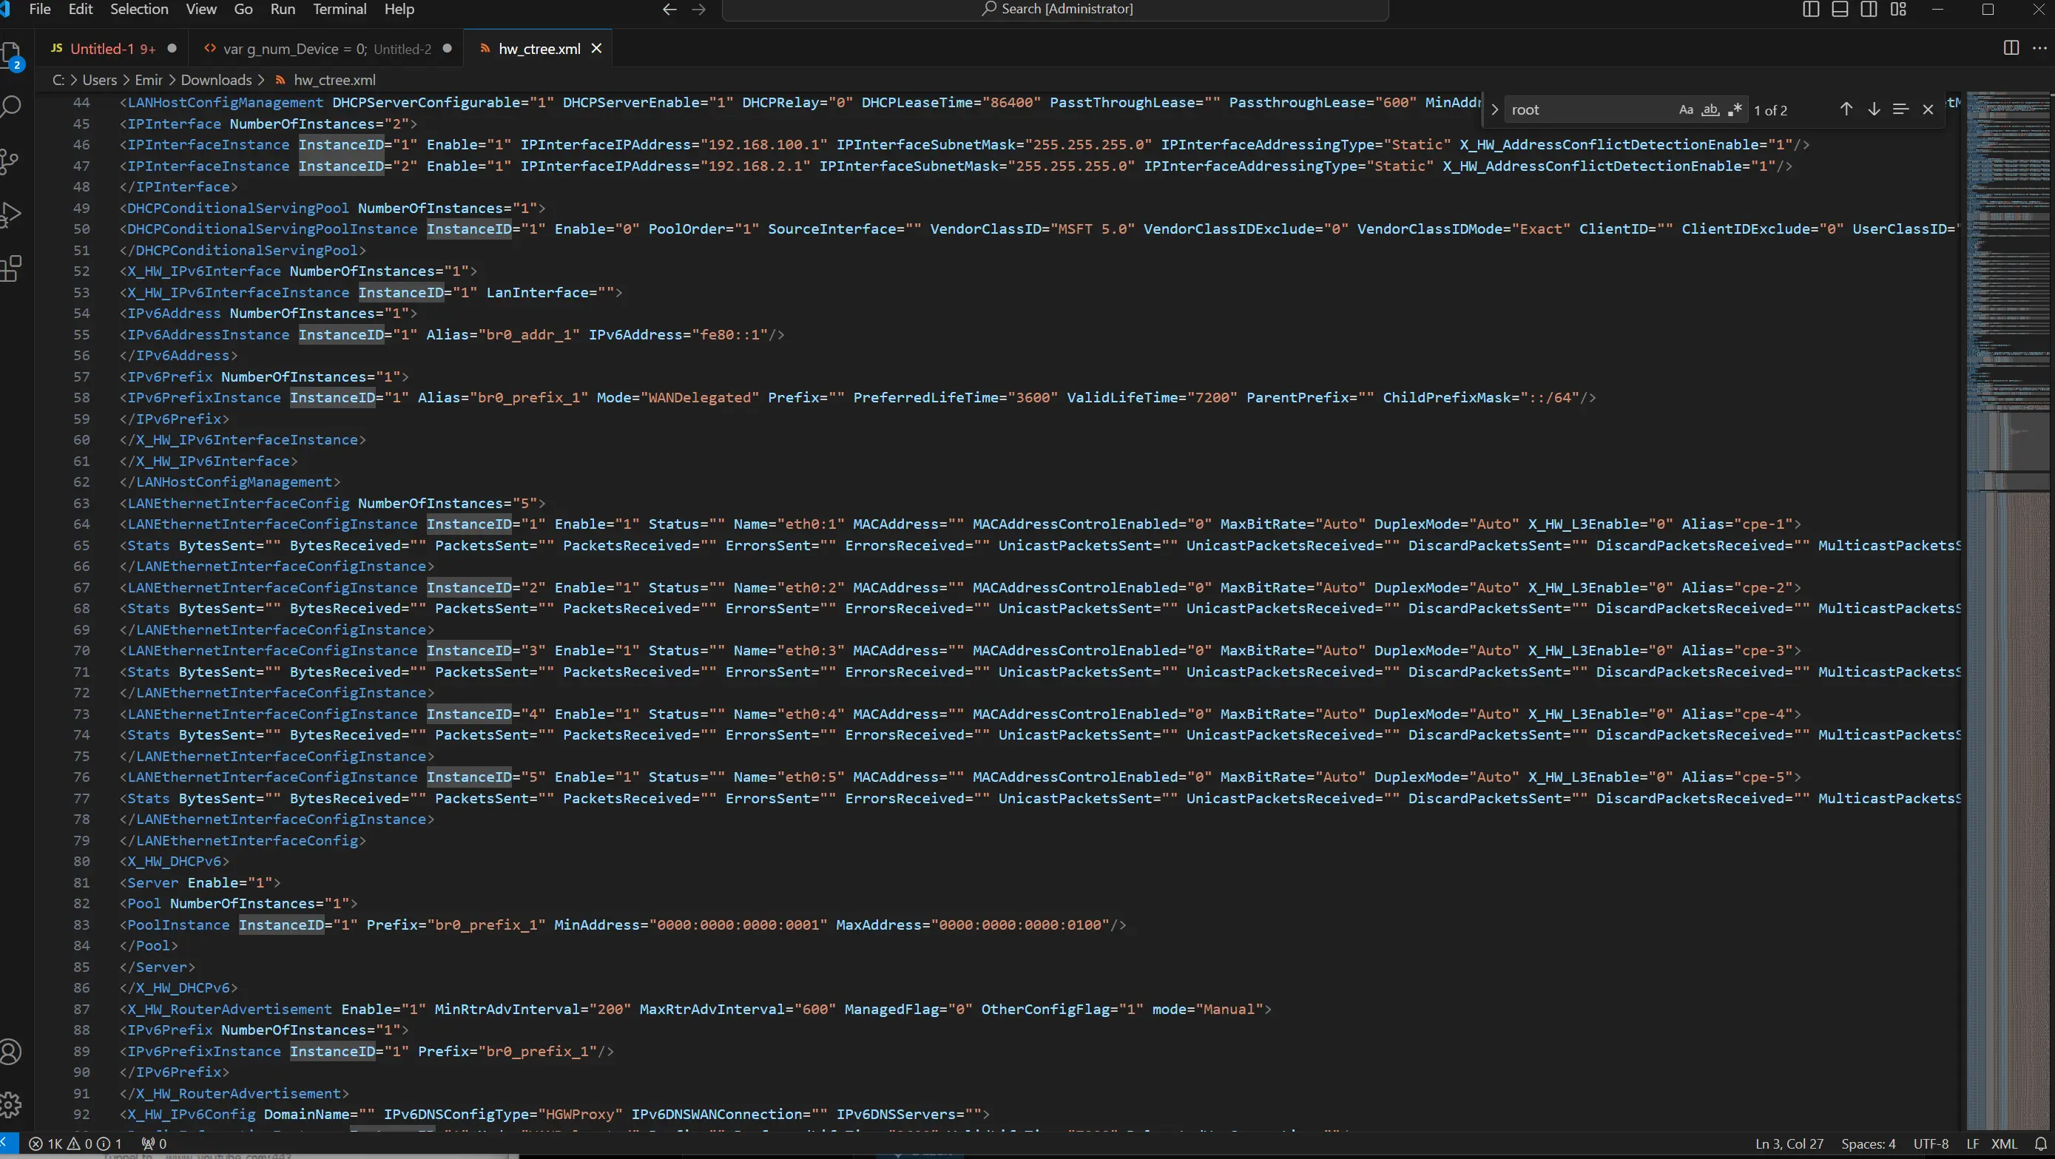Open the View menu

click(201, 10)
